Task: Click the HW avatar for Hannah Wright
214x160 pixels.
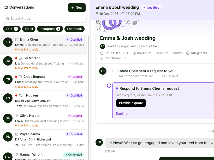Action: pyautogui.click(x=8, y=156)
